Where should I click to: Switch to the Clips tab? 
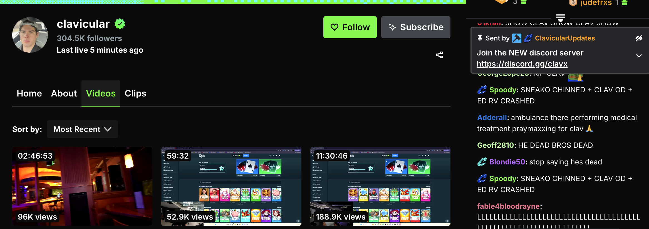135,93
